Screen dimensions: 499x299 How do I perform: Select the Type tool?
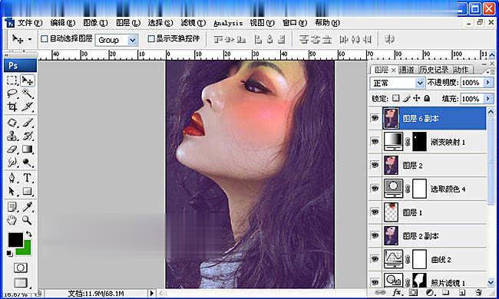tap(28, 178)
